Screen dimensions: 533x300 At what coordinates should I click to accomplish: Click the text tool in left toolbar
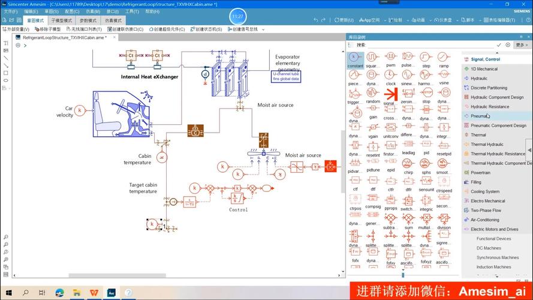point(5,43)
